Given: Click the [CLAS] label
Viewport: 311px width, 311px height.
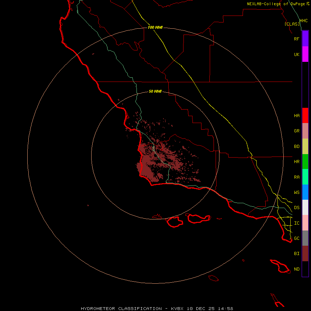Looking at the screenshot, I should (x=292, y=24).
